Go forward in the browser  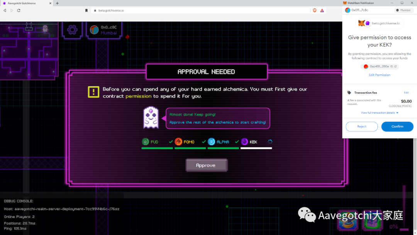[x=12, y=10]
